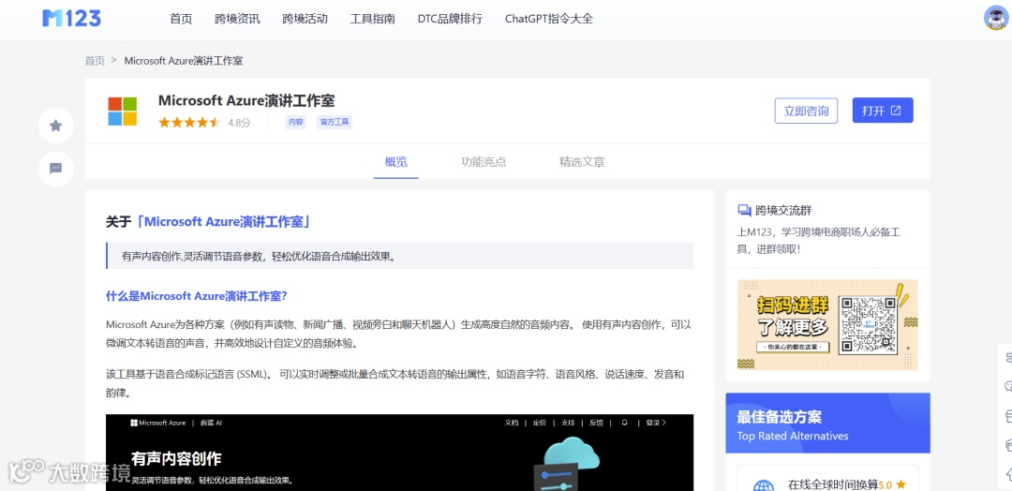Viewport: 1012px width, 491px height.
Task: Click 登录 in the Azure screenshot
Action: pyautogui.click(x=655, y=423)
